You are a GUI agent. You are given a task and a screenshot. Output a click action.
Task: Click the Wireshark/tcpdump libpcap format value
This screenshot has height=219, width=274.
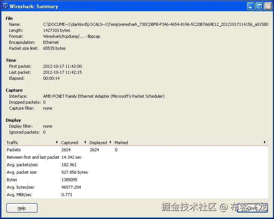pyautogui.click(x=71, y=36)
